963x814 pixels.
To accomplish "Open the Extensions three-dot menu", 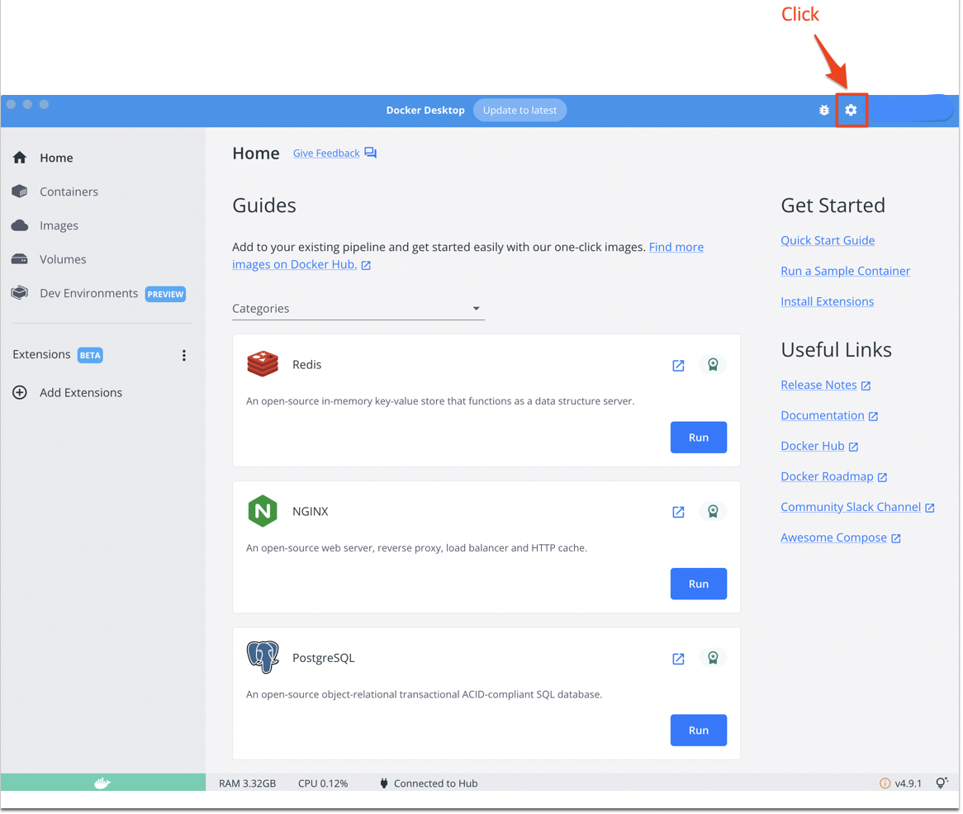I will click(183, 356).
